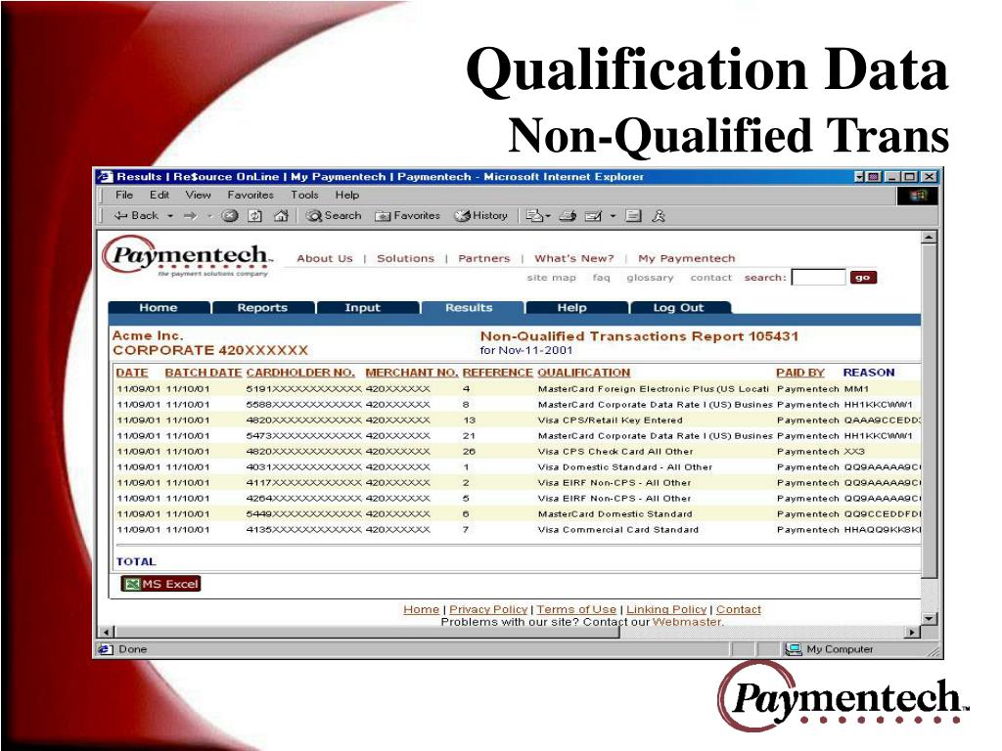Screen dimensions: 1002x751
Task: Click the Forward arrow toolbar button
Action: [x=190, y=216]
